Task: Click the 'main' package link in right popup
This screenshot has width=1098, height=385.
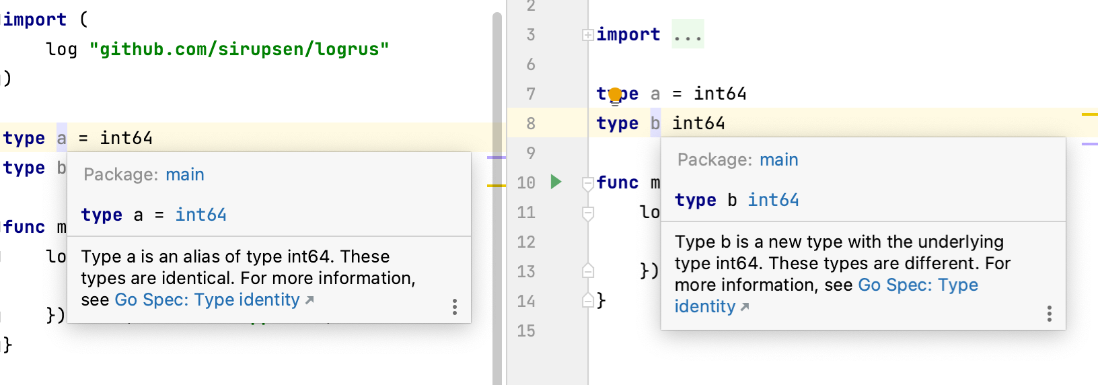Action: [x=779, y=160]
